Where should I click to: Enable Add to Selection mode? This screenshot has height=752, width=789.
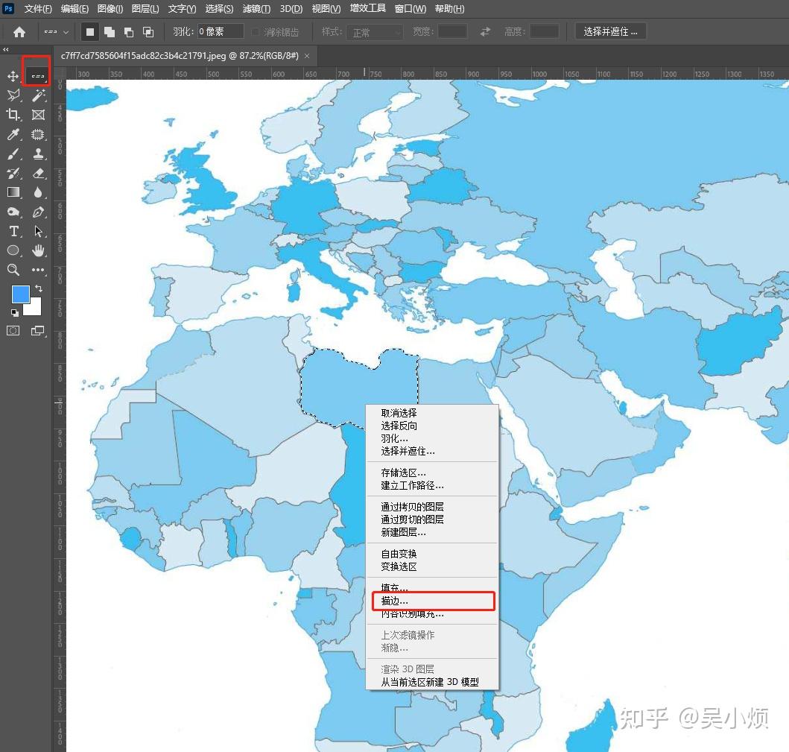tap(110, 32)
